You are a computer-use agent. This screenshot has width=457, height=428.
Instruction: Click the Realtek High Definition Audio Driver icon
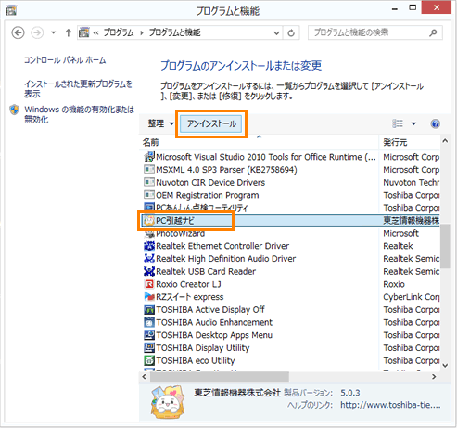coord(149,259)
